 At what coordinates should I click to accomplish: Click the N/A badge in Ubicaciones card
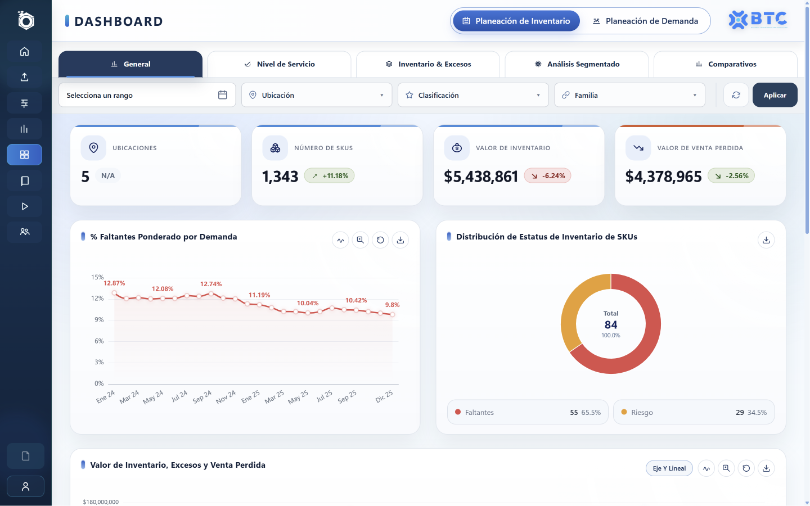108,176
